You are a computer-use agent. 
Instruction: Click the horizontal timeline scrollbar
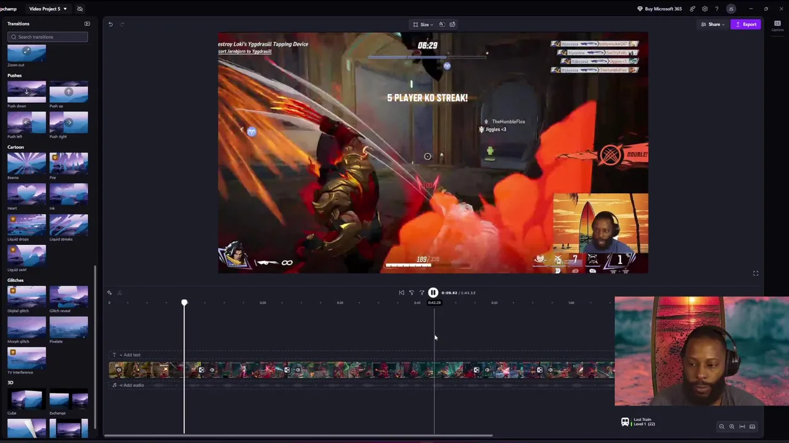click(x=298, y=436)
